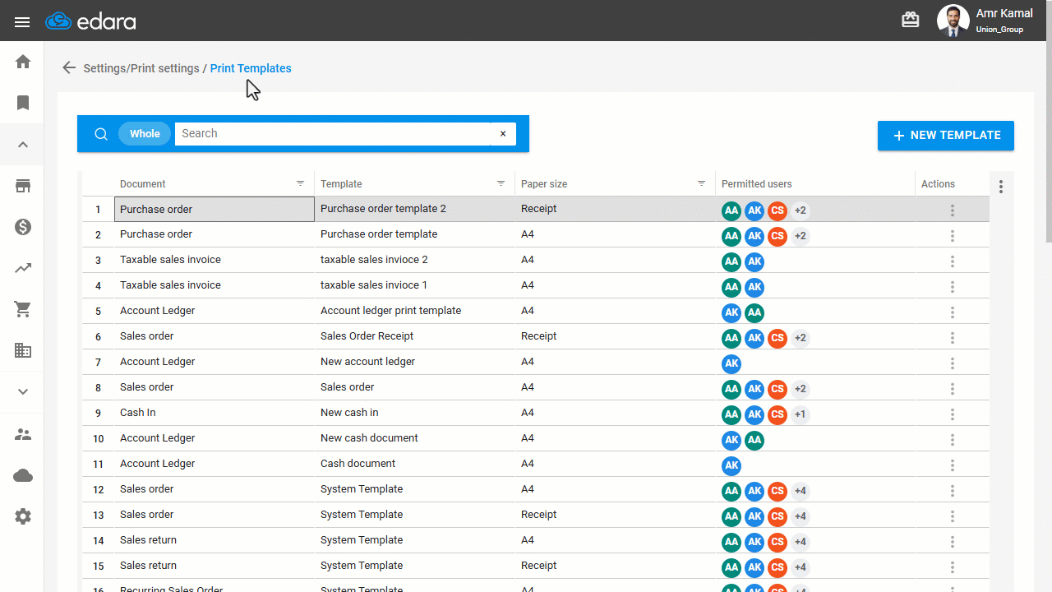Viewport: 1052px width, 592px height.
Task: Open the bookmarks sidebar icon
Action: (x=23, y=103)
